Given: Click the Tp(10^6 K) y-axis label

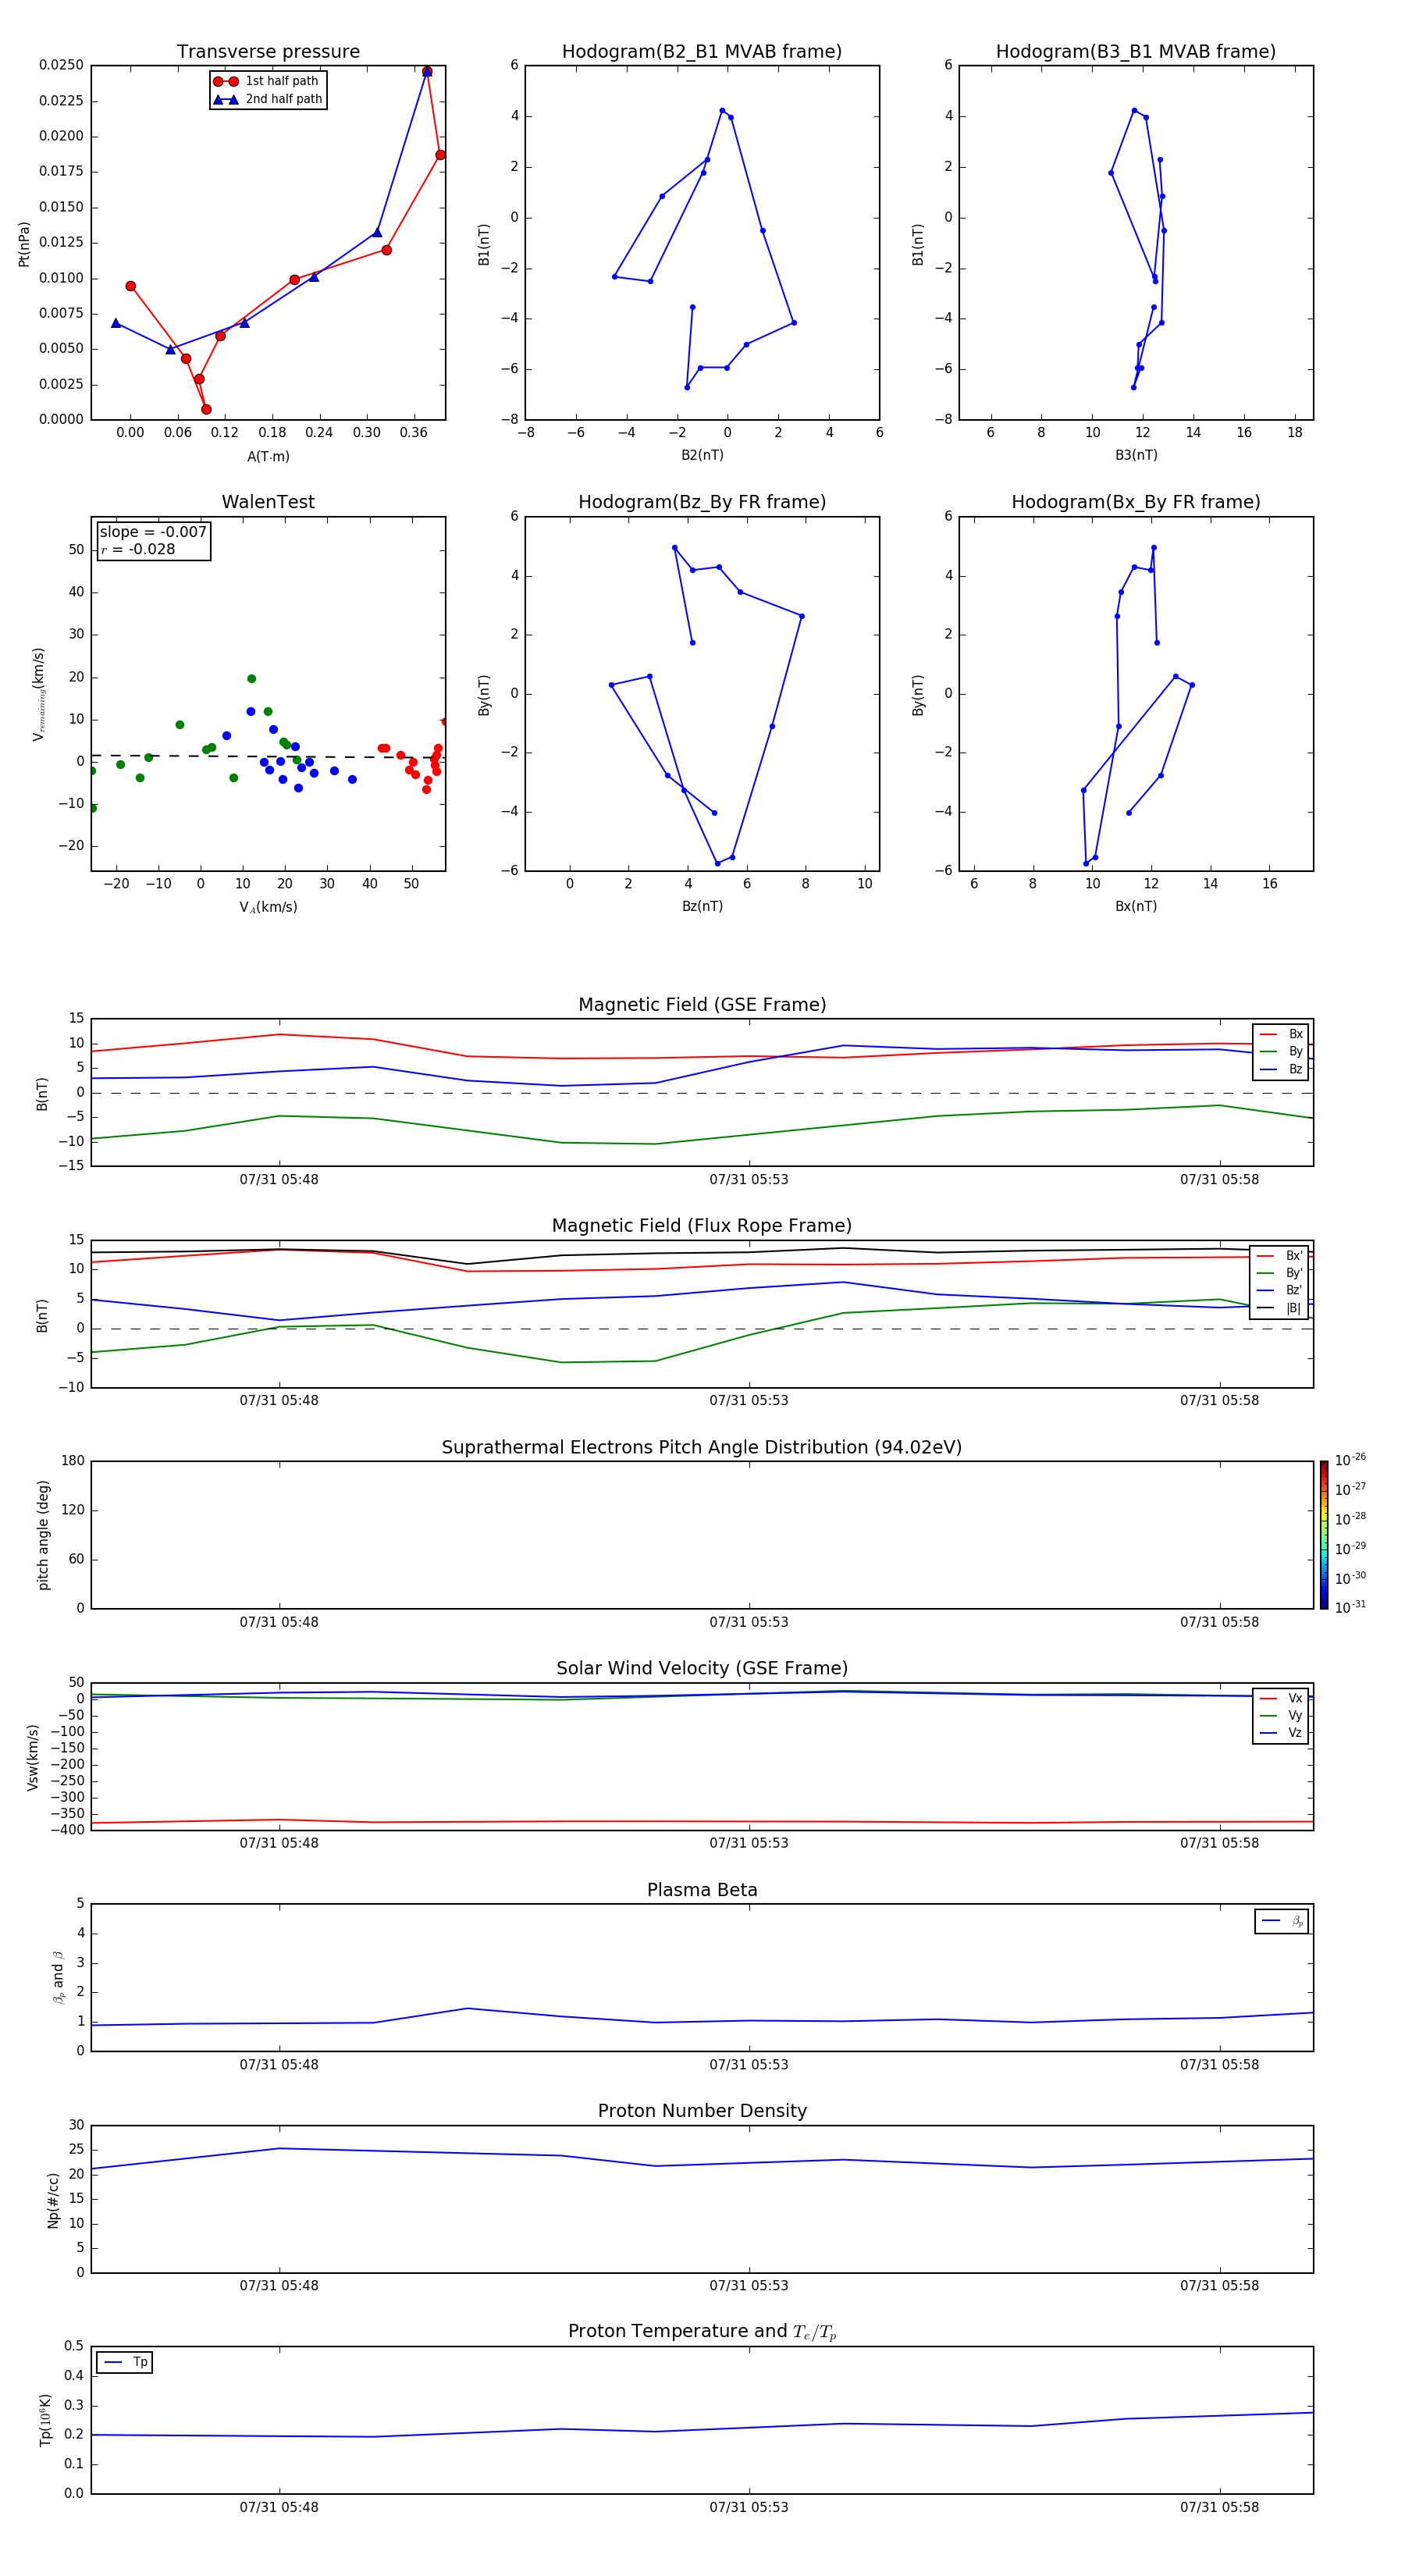Looking at the screenshot, I should tap(46, 2421).
